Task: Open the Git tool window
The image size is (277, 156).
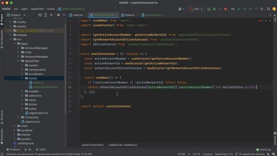Action: click(x=28, y=149)
